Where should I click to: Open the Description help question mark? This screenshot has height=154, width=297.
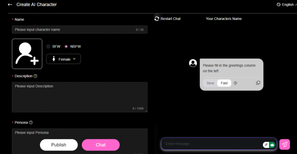35,76
